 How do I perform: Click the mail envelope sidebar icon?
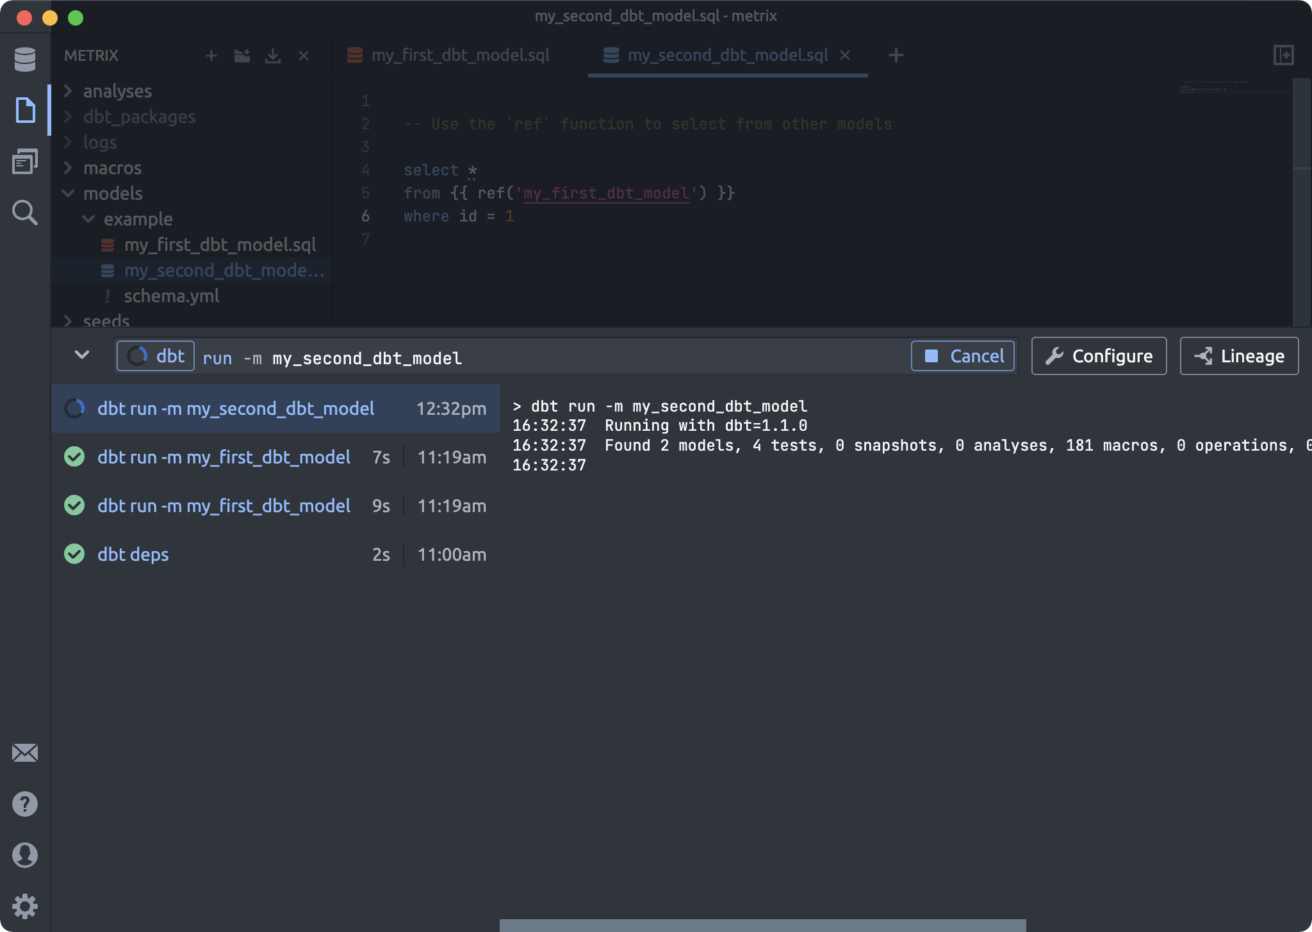point(25,753)
